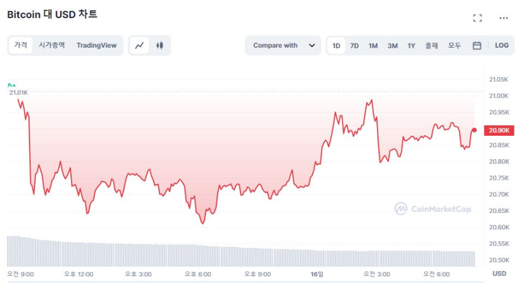
Task: Click the CoinMarketCap watermark logo
Action: 433,209
